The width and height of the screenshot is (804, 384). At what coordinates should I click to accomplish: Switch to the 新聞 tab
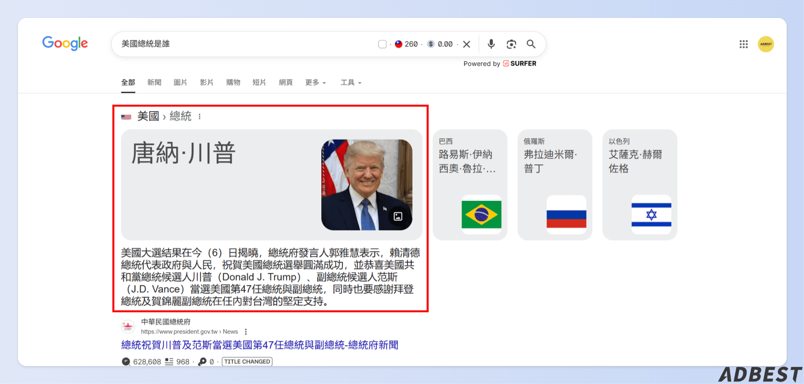click(x=154, y=82)
